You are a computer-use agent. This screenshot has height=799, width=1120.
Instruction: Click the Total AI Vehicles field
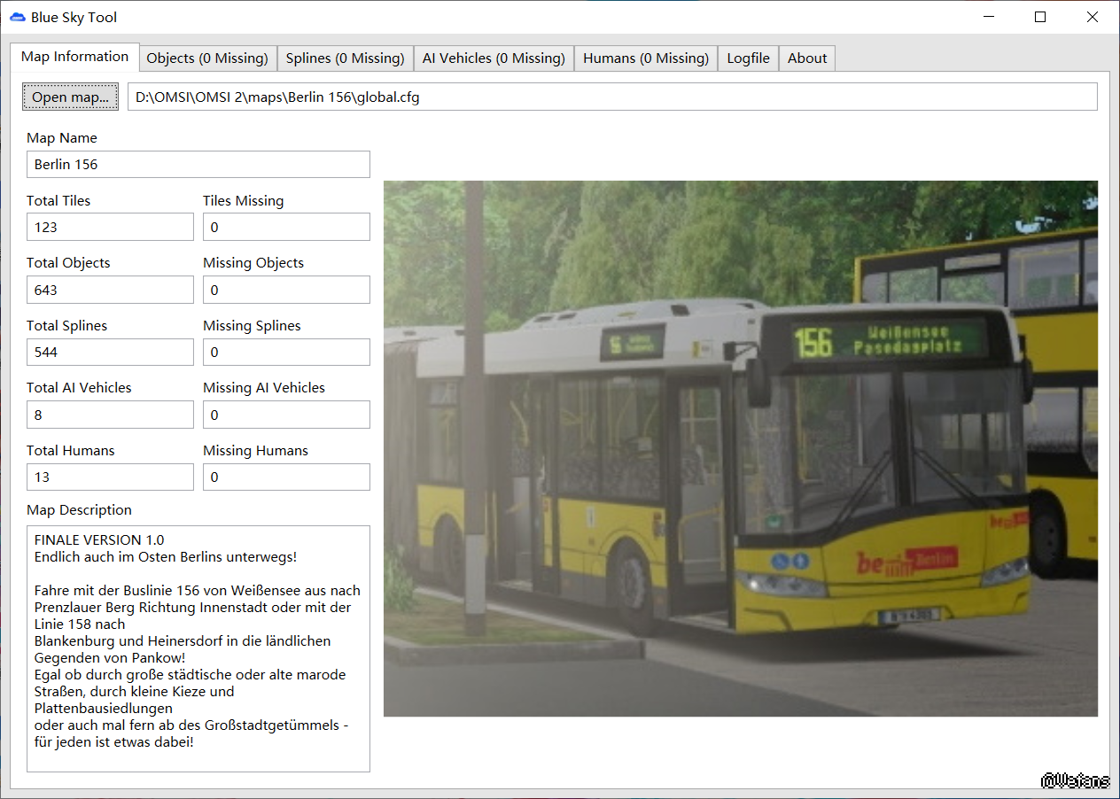110,415
